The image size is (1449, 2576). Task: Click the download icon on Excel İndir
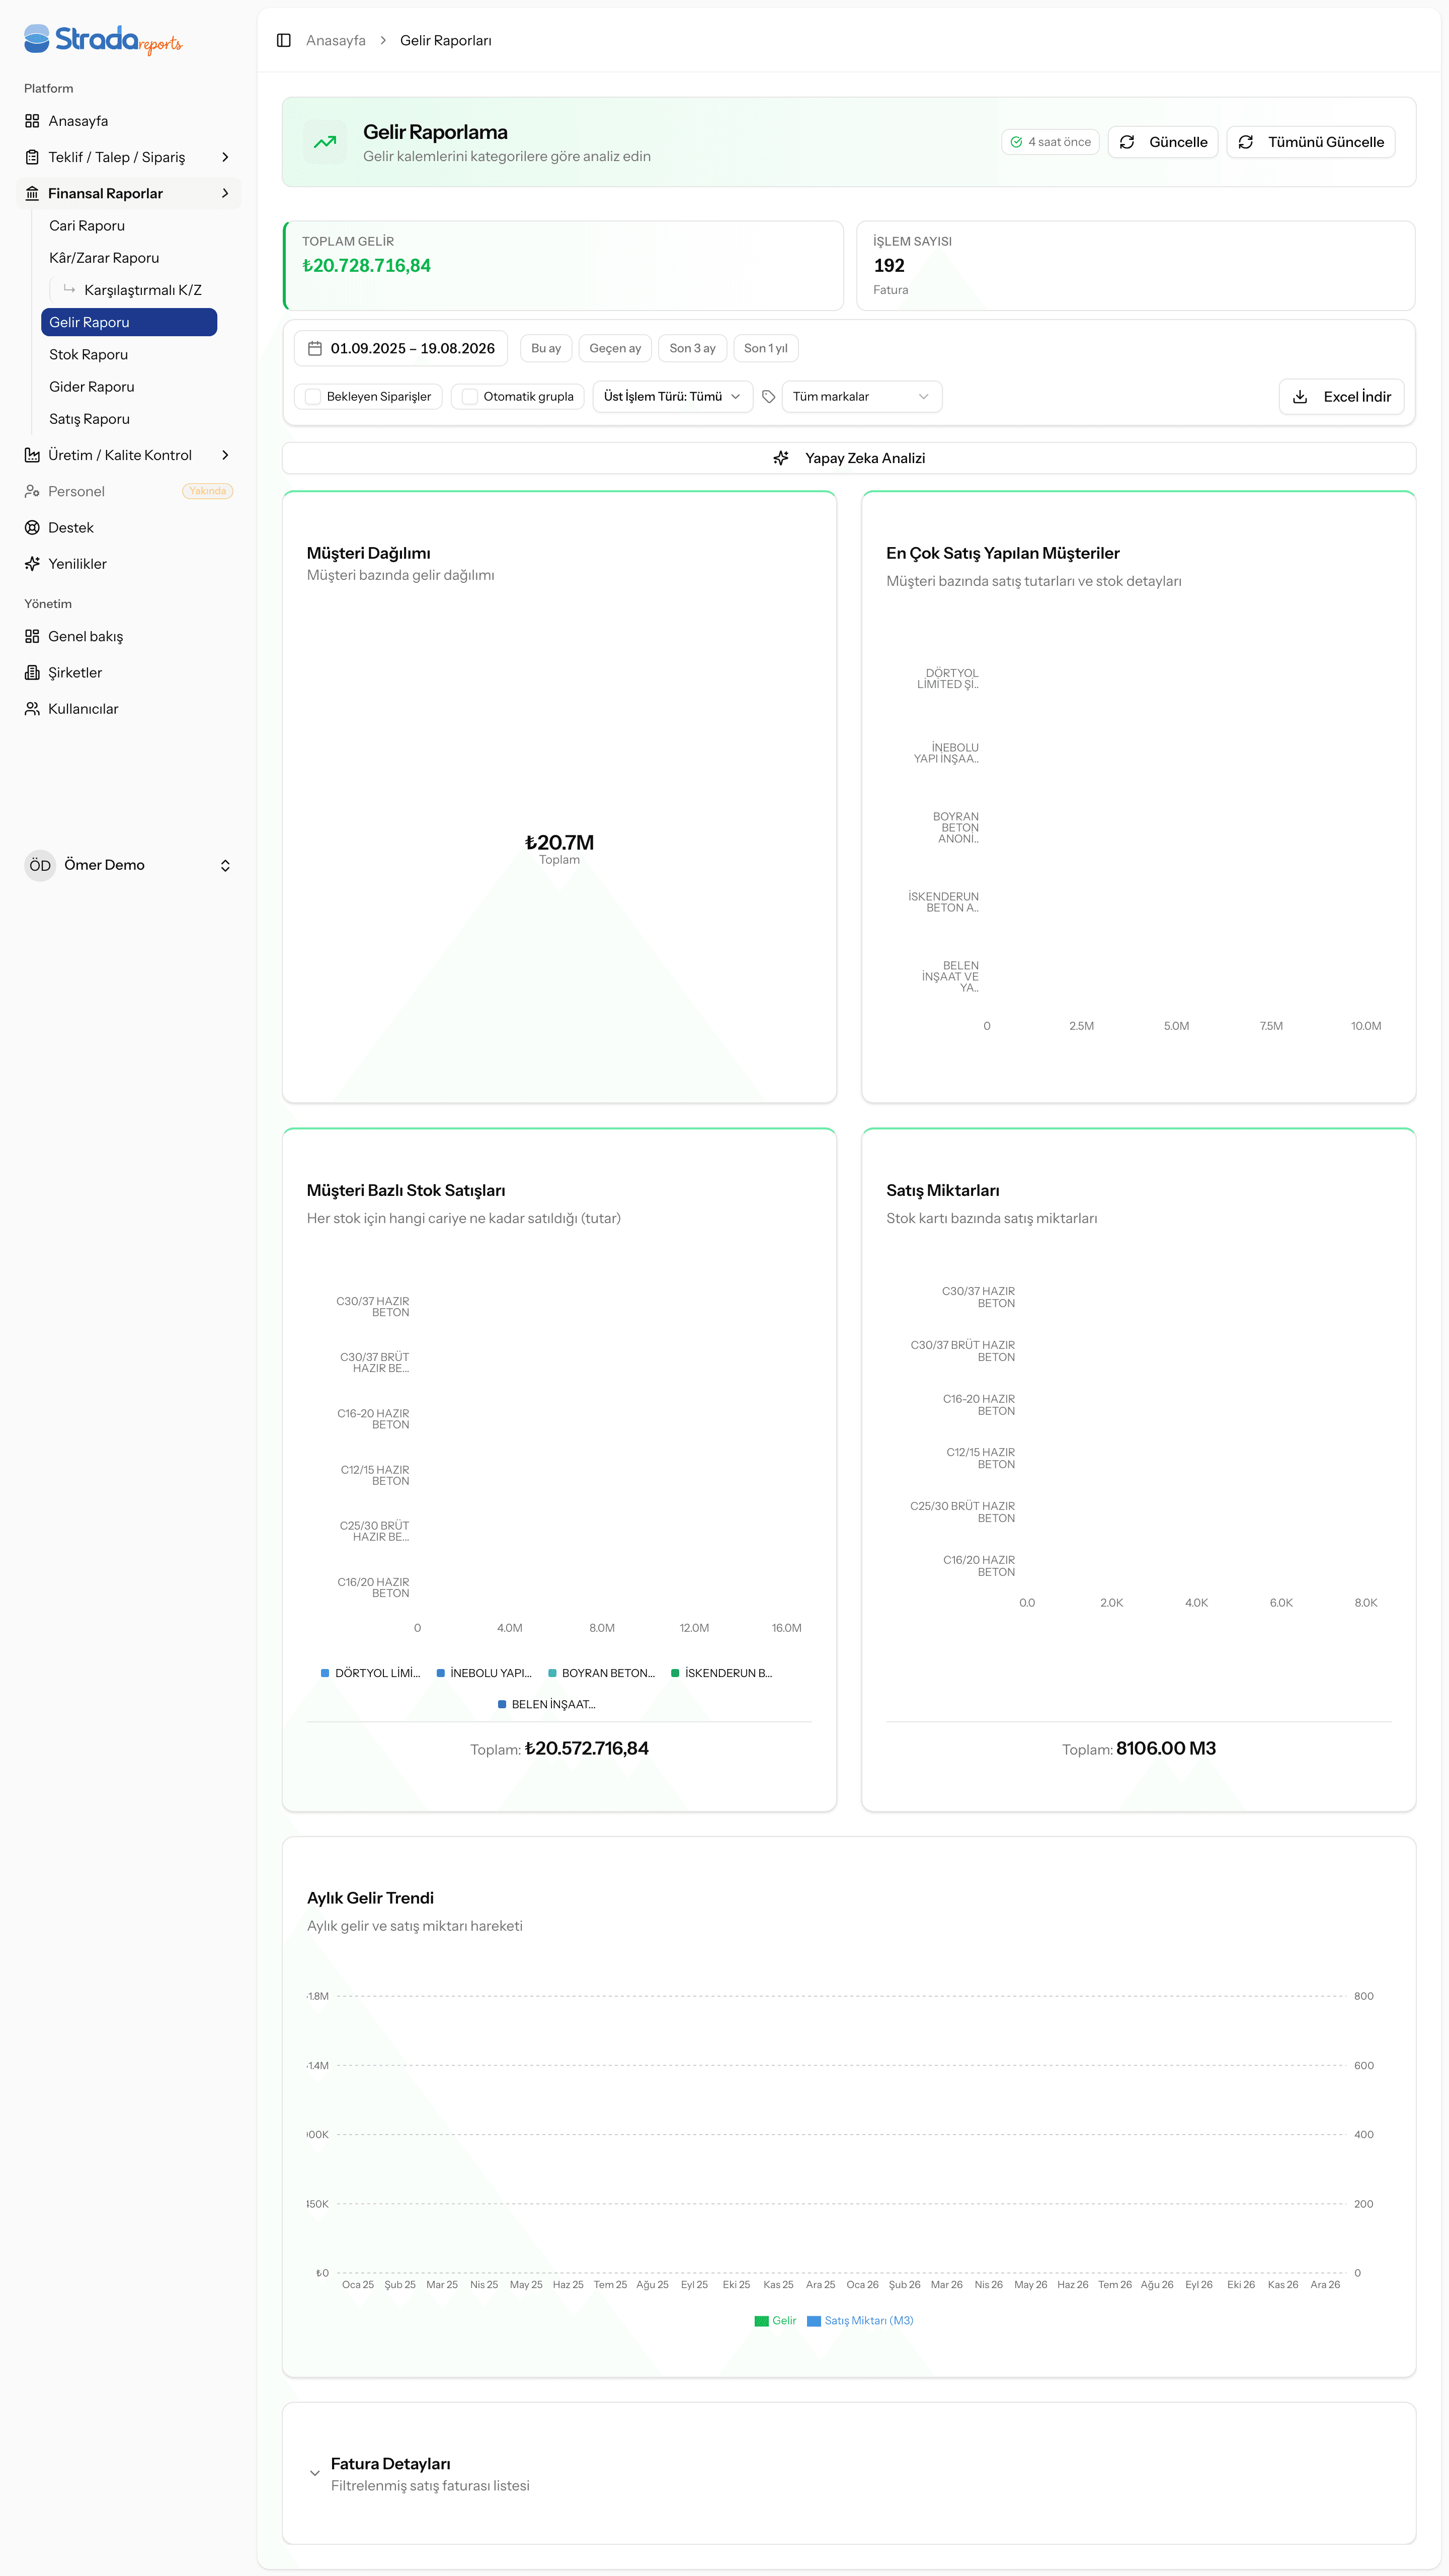pyautogui.click(x=1300, y=397)
